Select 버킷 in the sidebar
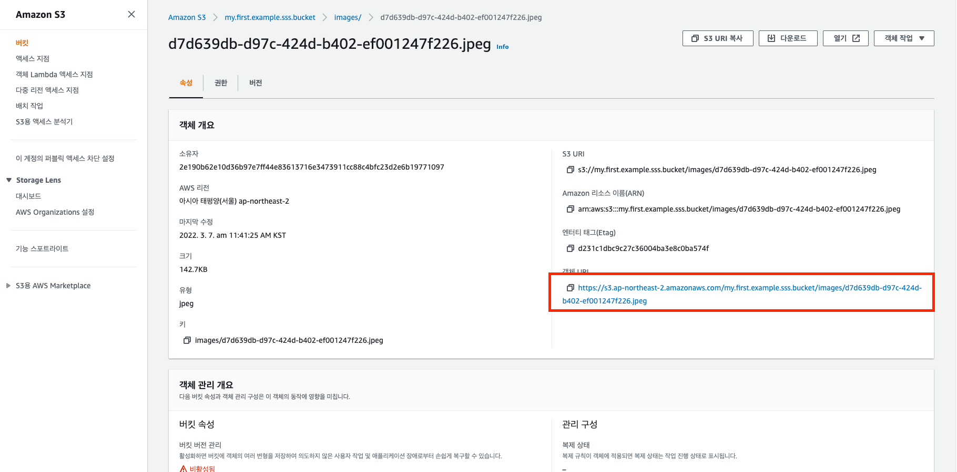 pyautogui.click(x=22, y=43)
